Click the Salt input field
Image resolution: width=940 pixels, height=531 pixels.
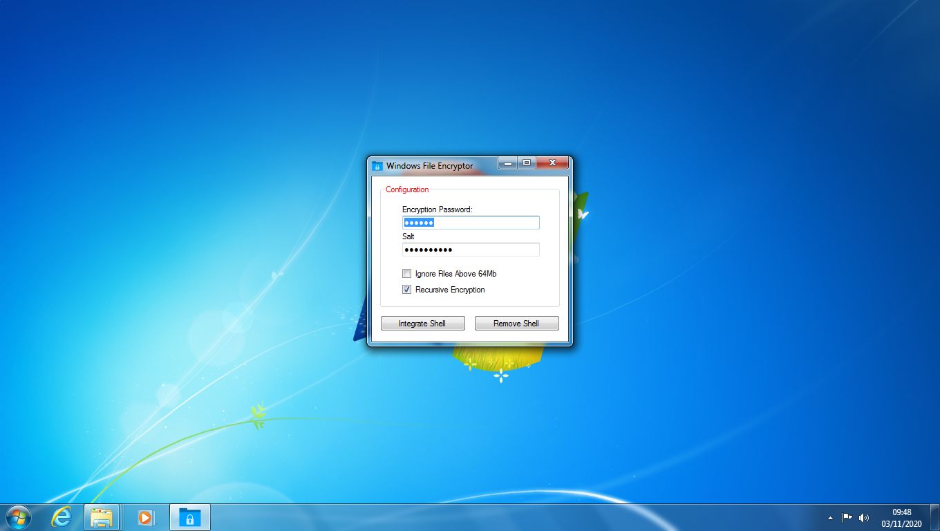tap(471, 250)
